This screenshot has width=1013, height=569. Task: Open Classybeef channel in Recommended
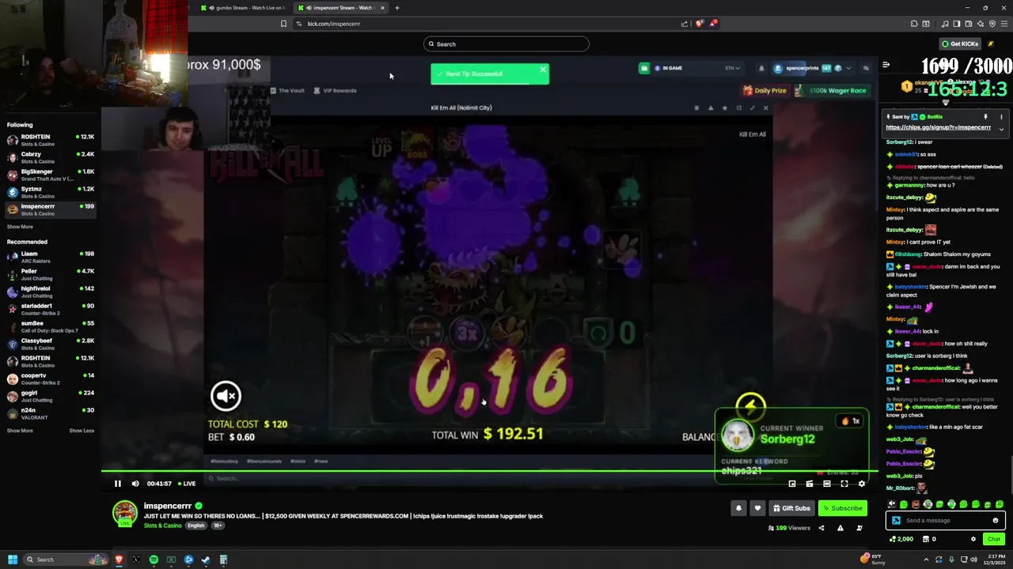51,344
